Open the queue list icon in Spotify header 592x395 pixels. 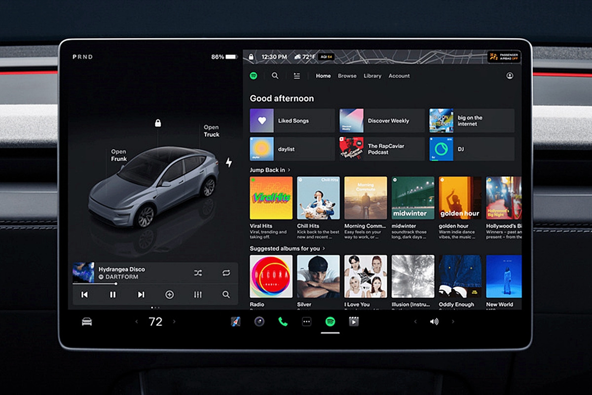(x=296, y=76)
